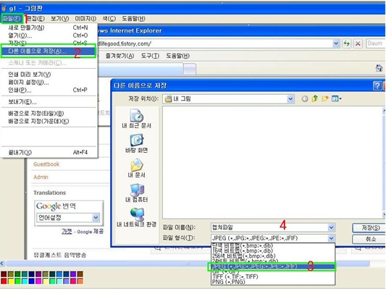Select JPEG format in list
This screenshot has width=386, height=289.
pos(273,267)
